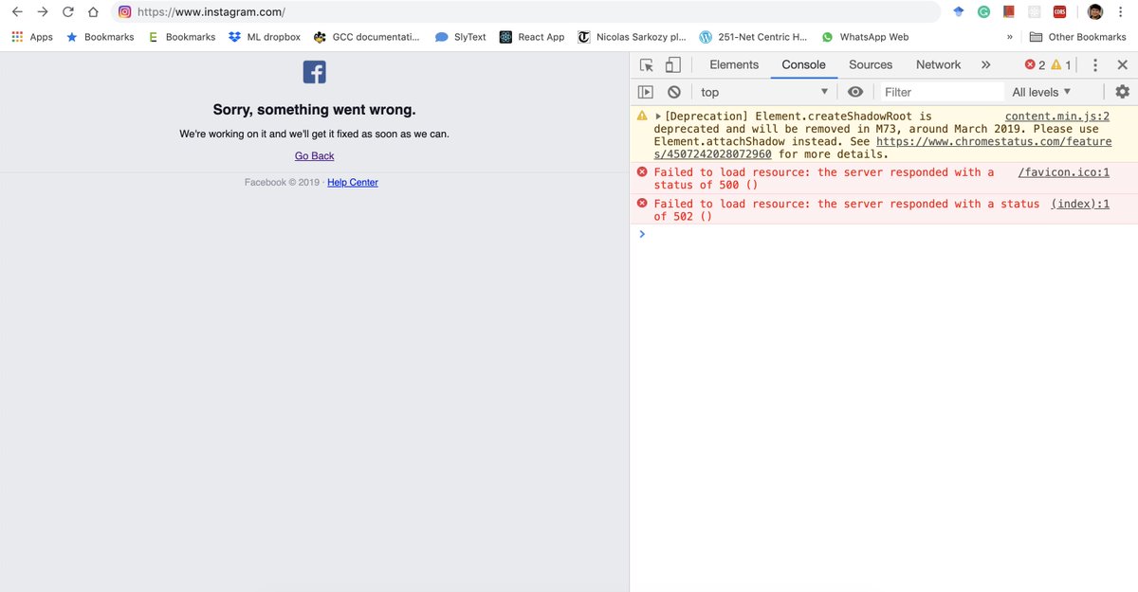Screen dimensions: 1138x592
Task: Open the /favicon.ico:1 source link
Action: coord(1063,172)
